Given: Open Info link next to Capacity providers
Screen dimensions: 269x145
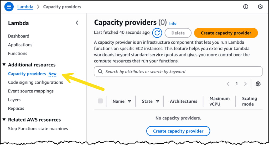Looking at the screenshot, I should point(173,23).
